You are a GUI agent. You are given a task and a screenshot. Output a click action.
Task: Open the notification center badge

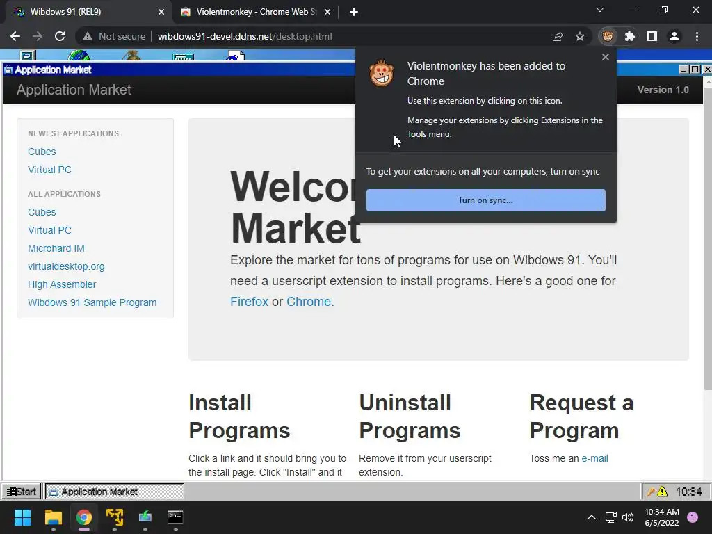(x=693, y=517)
